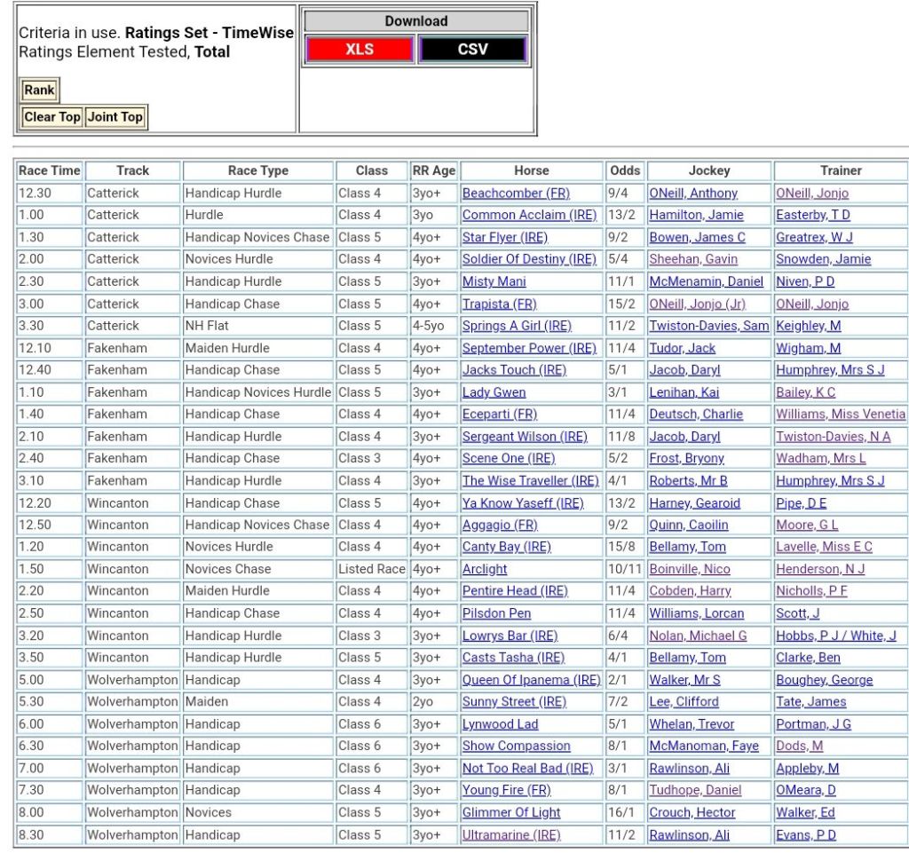The height and width of the screenshot is (861, 909).
Task: Open the Soldier Of Destiny (IRE) horse page
Action: 529,259
